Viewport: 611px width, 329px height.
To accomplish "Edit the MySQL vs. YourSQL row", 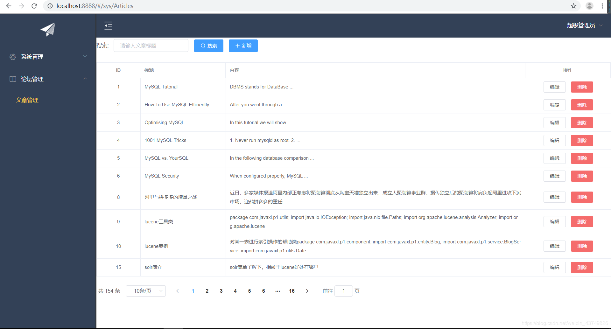I will tap(554, 158).
